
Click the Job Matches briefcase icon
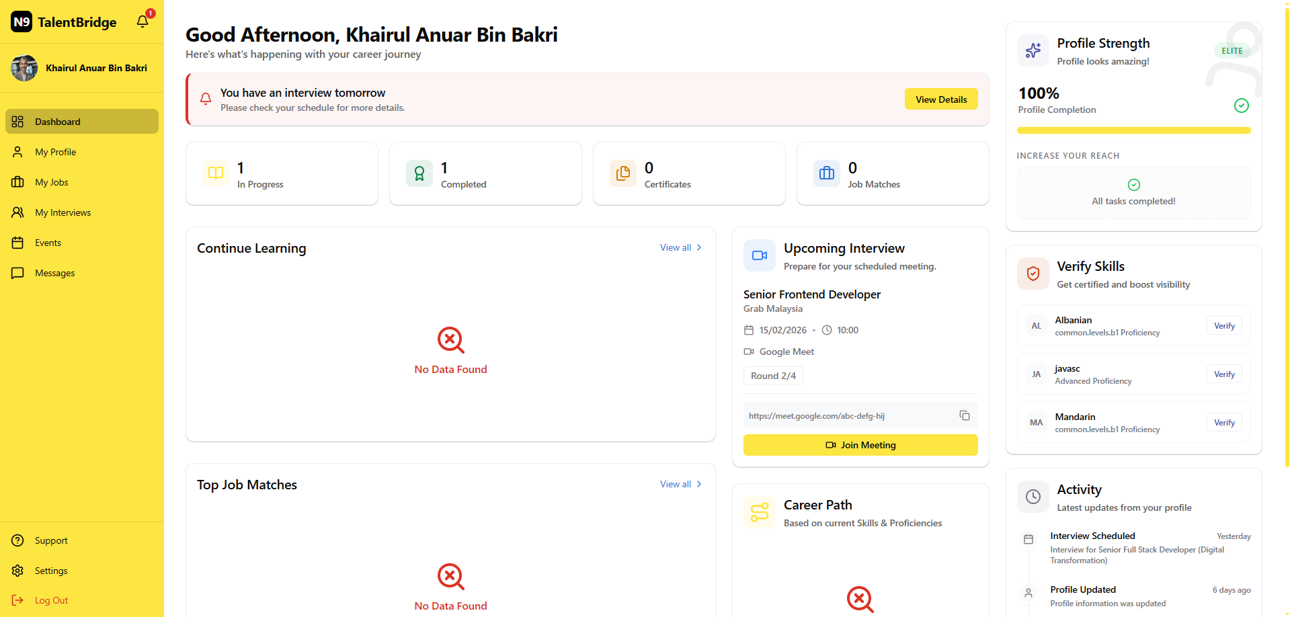pos(827,173)
